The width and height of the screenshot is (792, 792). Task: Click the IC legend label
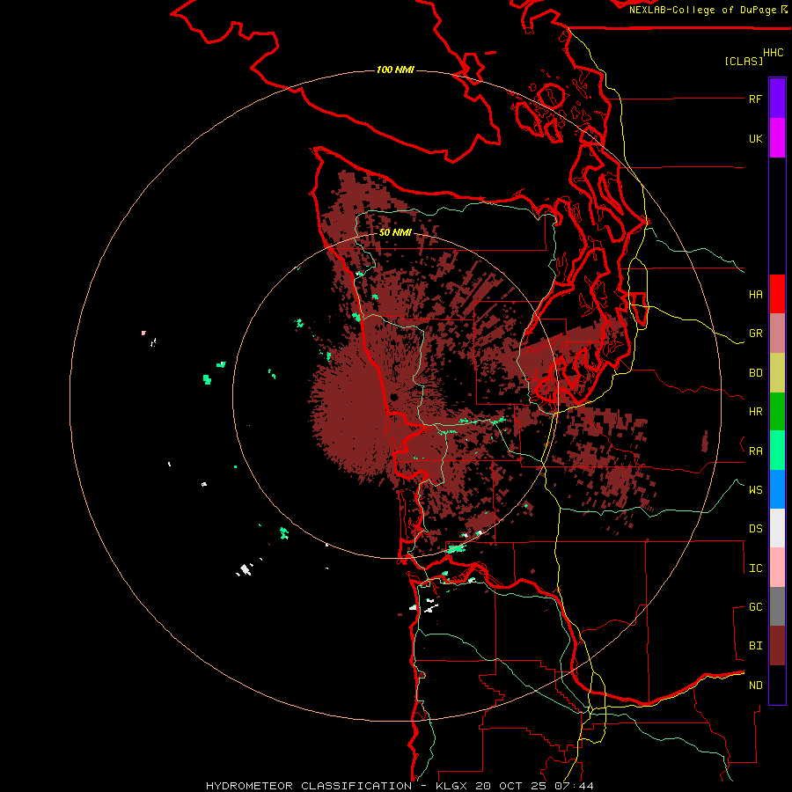tap(755, 568)
